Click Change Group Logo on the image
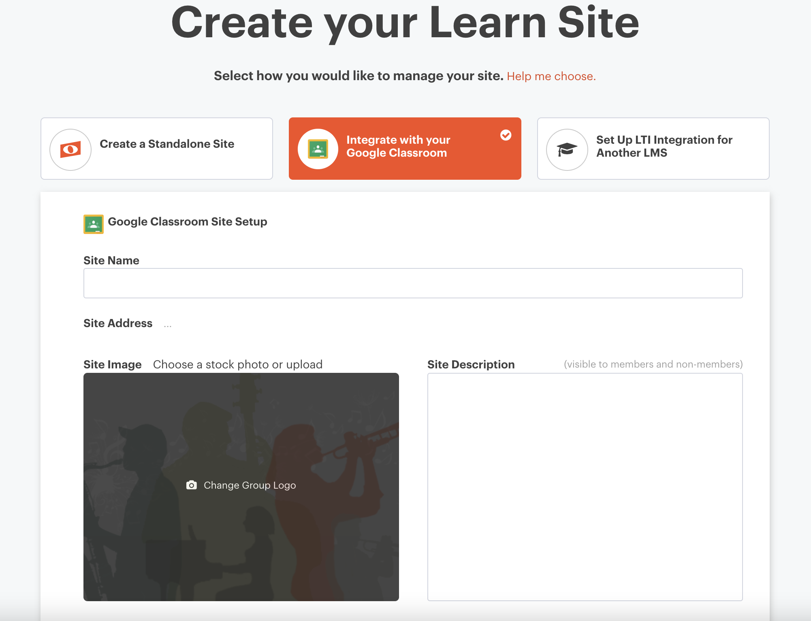 pos(241,485)
